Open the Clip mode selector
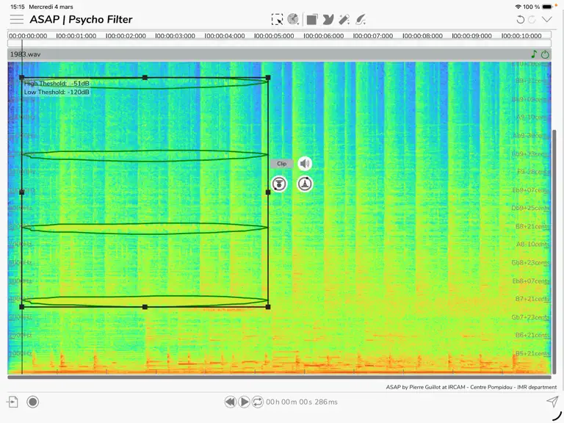564x423 pixels. (x=282, y=164)
